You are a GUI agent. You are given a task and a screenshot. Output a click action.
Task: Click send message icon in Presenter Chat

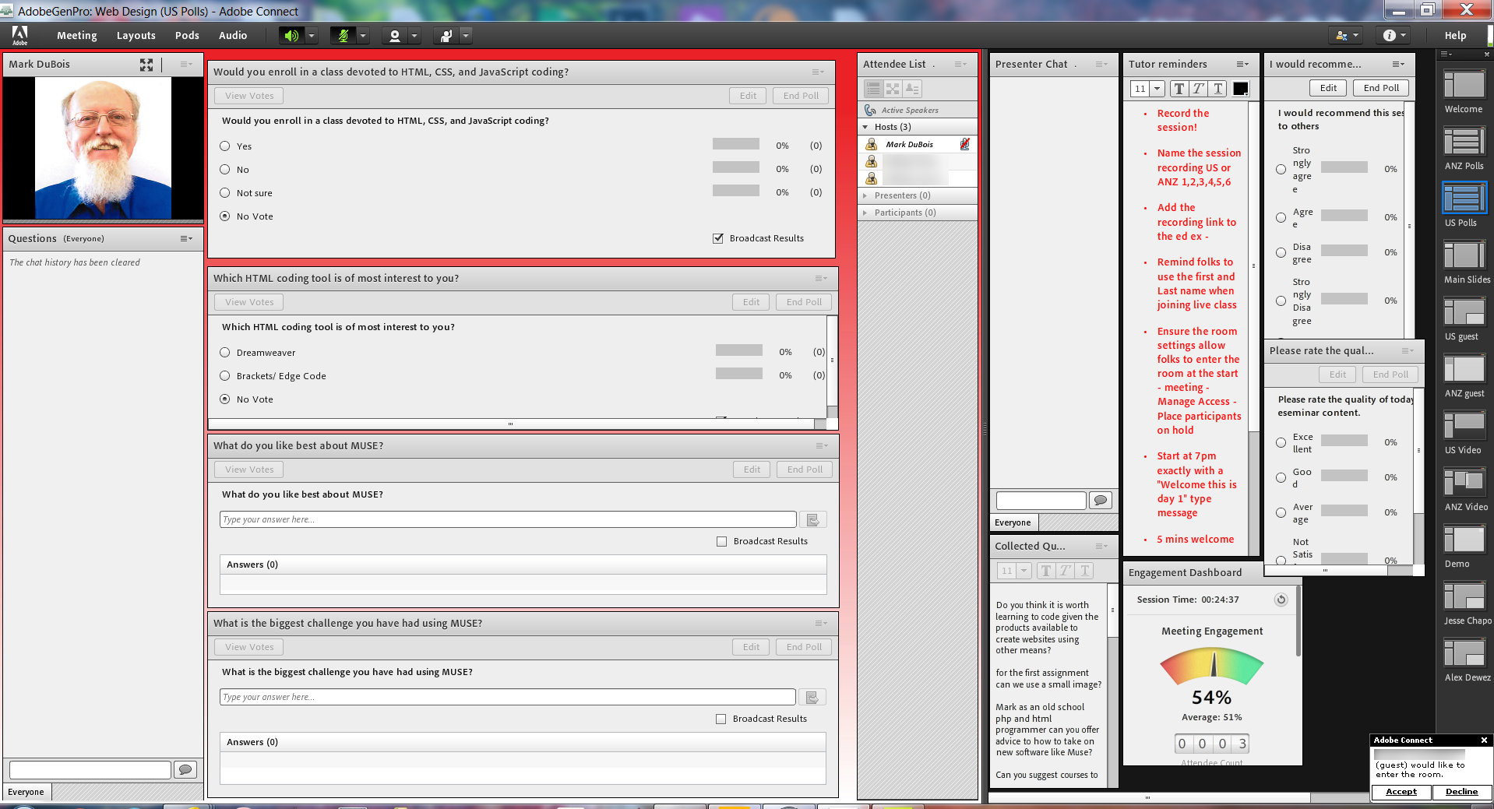pos(1101,501)
